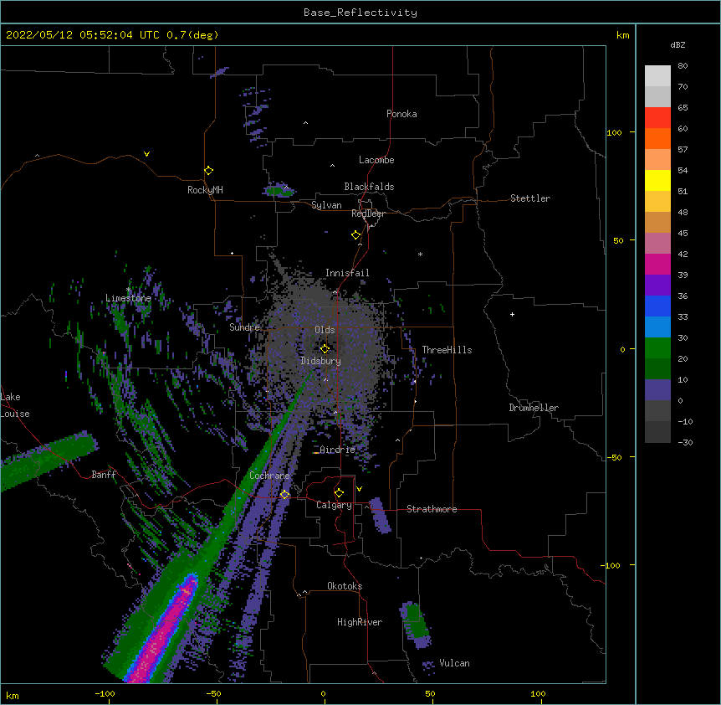The width and height of the screenshot is (721, 705).
Task: Select the red swatch in the dBZ legend
Action: pyautogui.click(x=657, y=118)
